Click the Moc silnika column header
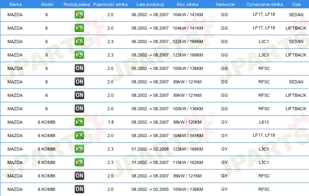The width and height of the screenshot is (309, 196). click(x=188, y=4)
